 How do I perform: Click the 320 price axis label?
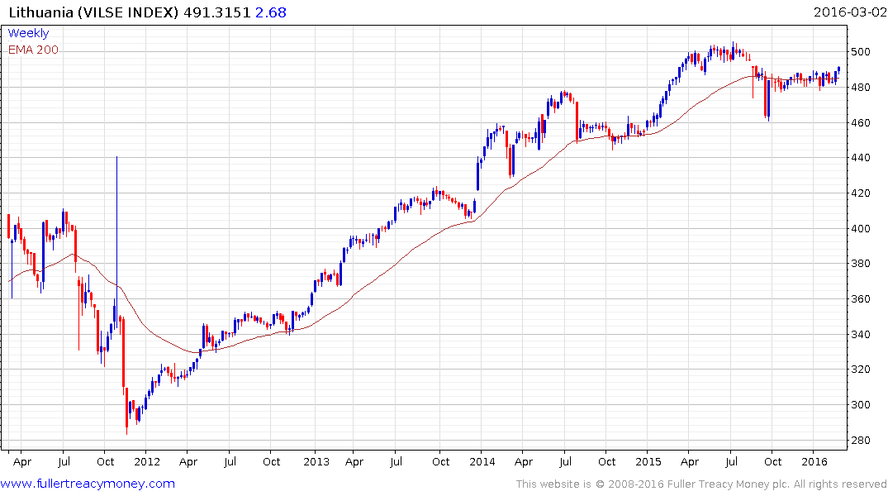860,370
